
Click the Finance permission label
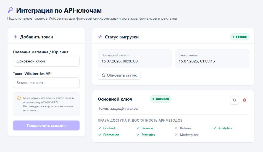[147, 128]
